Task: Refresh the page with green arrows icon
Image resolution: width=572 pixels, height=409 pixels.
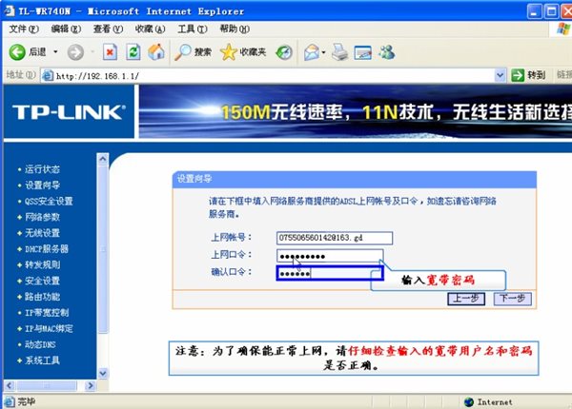Action: 133,52
